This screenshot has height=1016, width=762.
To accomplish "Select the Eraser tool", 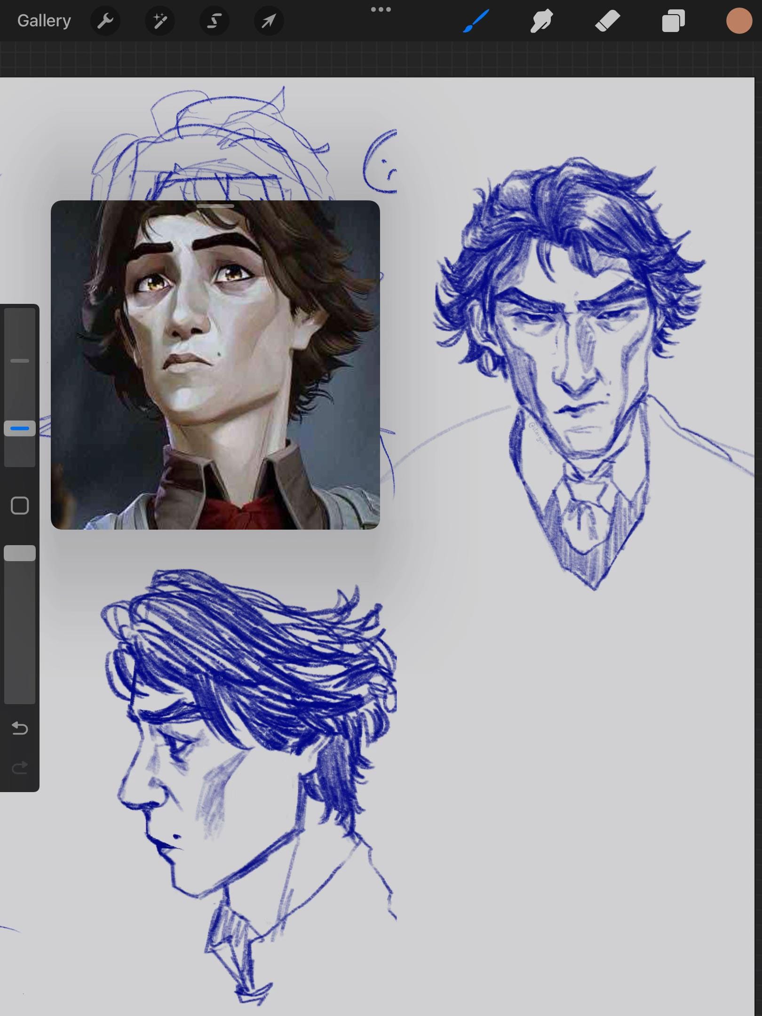I will [x=607, y=21].
